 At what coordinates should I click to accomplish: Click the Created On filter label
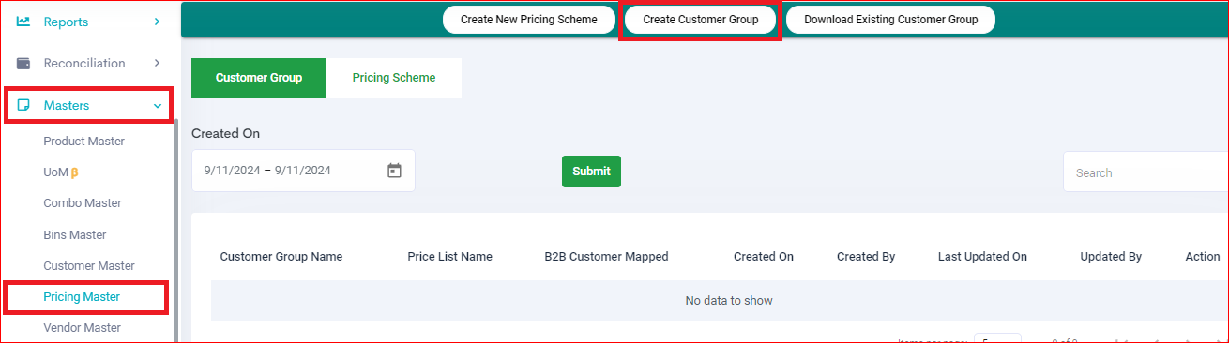pos(225,133)
